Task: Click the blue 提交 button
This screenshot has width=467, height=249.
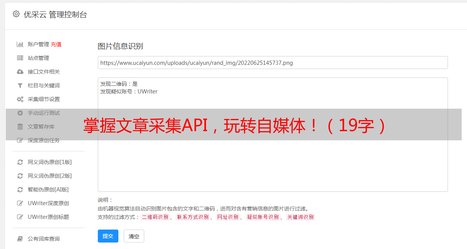Action: click(108, 236)
